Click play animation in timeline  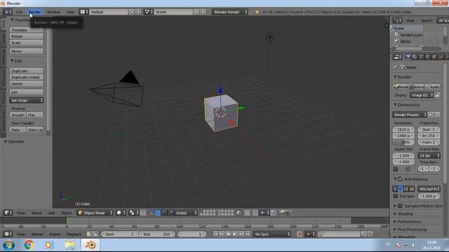(x=234, y=234)
